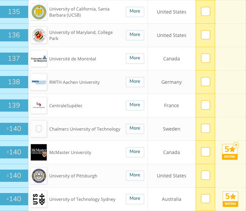The width and height of the screenshot is (246, 211).
Task: Select the compare checkbox for McMaster University
Action: (x=205, y=152)
